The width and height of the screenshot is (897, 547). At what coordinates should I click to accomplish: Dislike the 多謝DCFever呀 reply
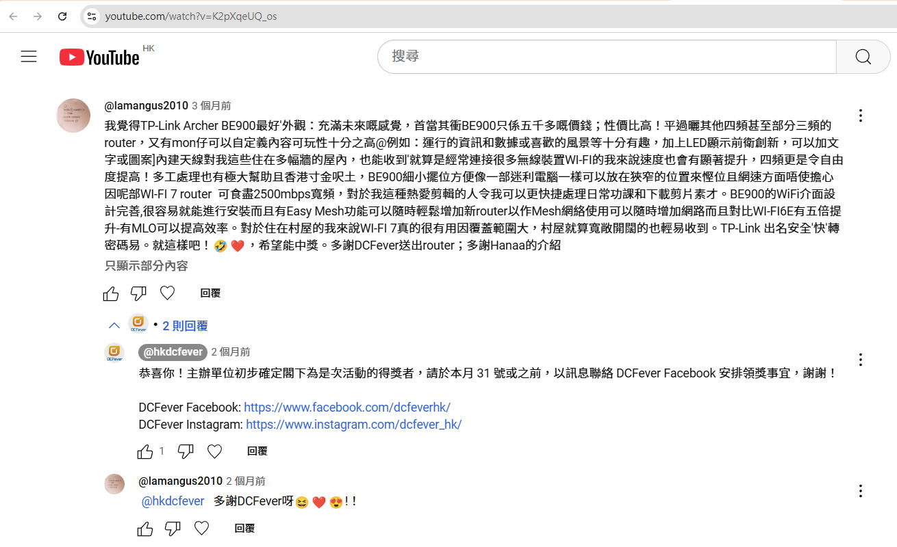pyautogui.click(x=173, y=529)
